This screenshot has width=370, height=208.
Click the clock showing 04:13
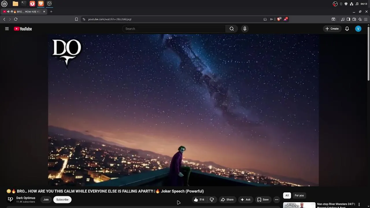(364, 4)
